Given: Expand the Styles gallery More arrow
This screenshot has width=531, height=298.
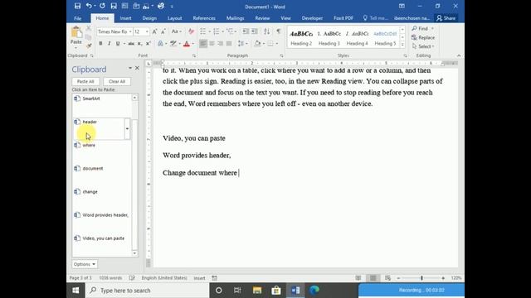Looking at the screenshot, I should [x=402, y=45].
